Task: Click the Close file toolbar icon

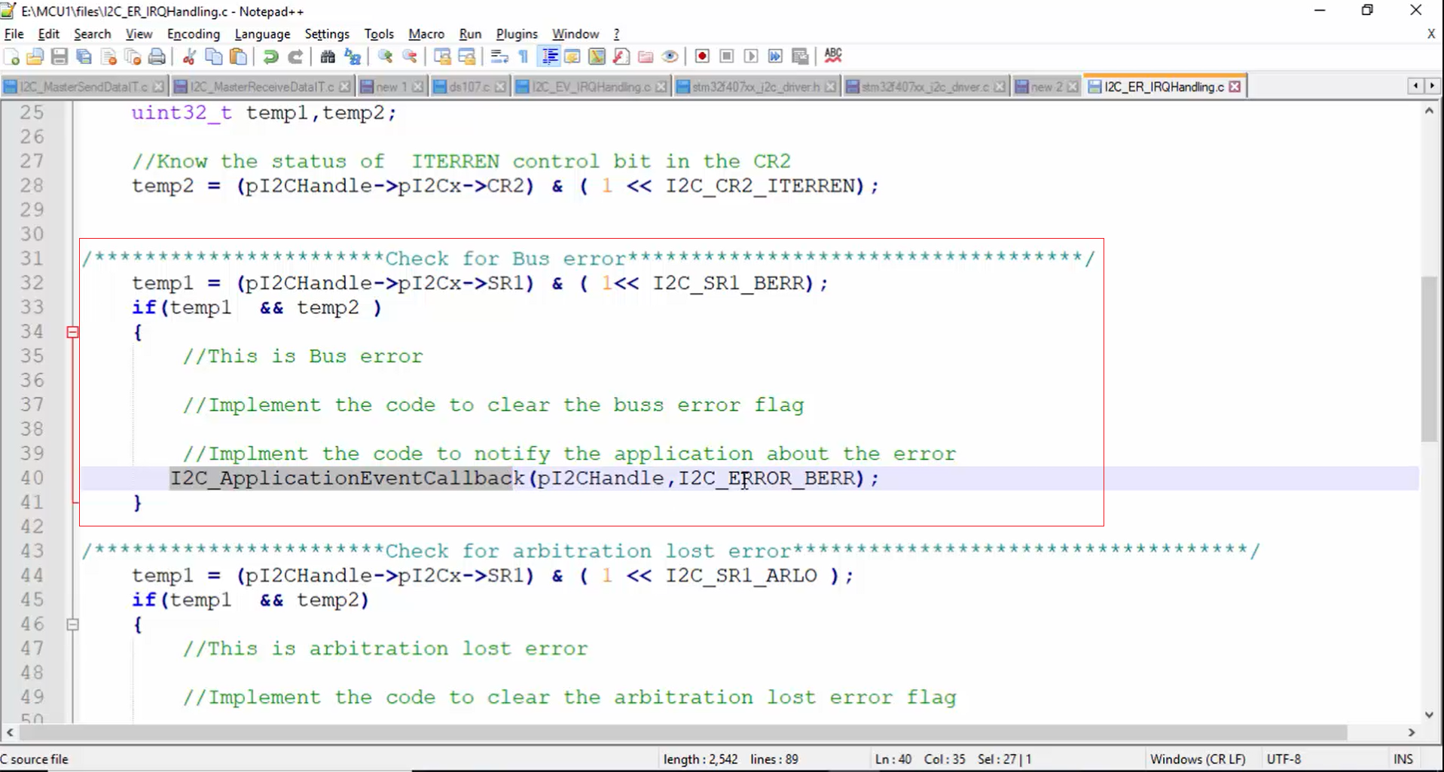Action: click(x=108, y=56)
